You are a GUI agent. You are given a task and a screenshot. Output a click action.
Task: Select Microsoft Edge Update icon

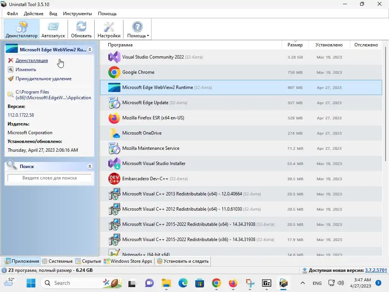tap(114, 103)
